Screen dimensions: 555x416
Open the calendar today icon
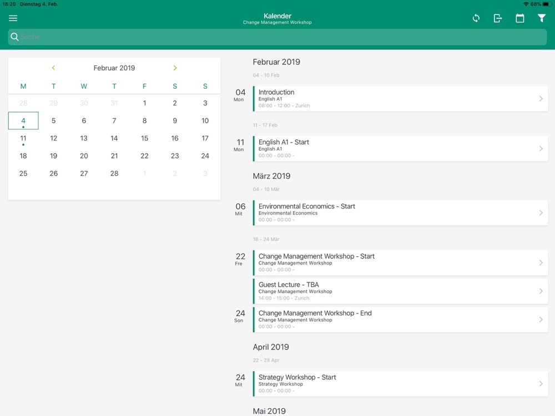pyautogui.click(x=519, y=18)
